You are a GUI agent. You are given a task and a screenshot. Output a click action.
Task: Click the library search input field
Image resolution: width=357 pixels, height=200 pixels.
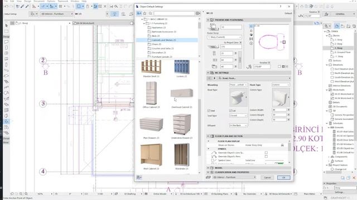coord(174,13)
